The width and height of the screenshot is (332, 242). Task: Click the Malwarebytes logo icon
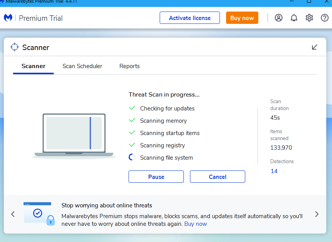click(x=8, y=18)
